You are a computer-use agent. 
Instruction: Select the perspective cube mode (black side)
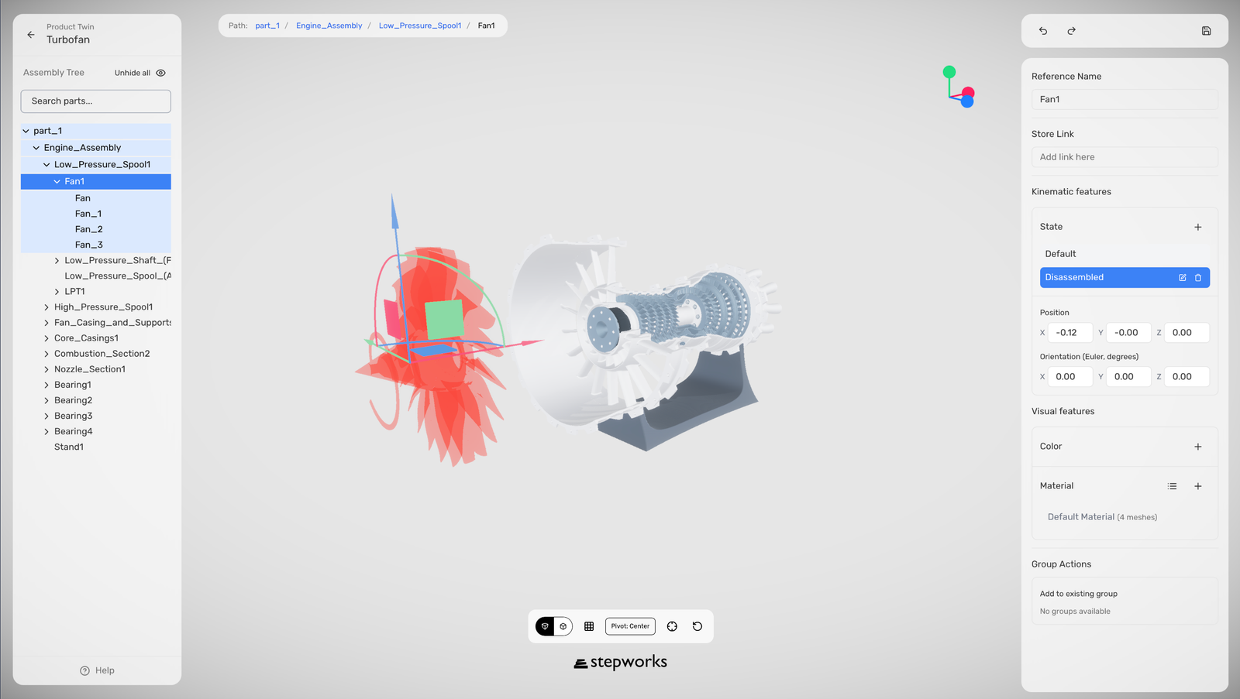pos(545,626)
